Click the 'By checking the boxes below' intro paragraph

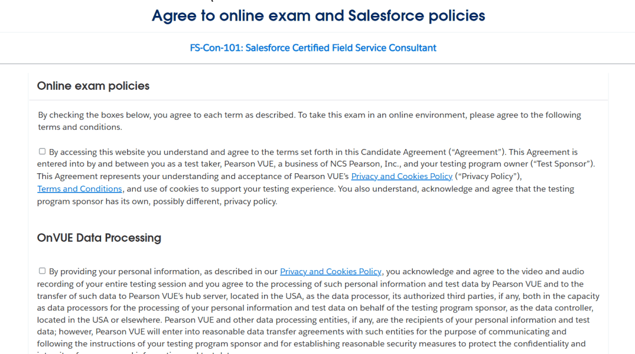point(309,121)
